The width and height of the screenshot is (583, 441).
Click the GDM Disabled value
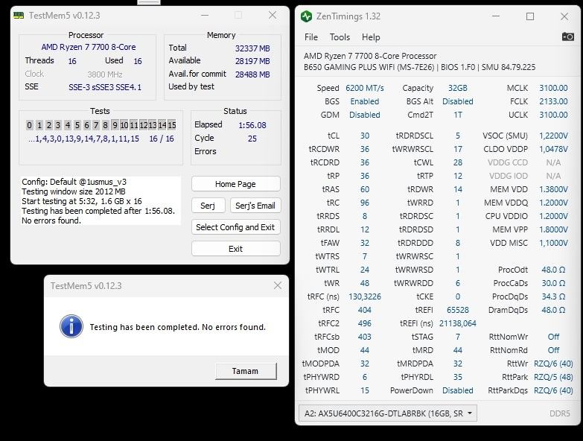tap(364, 115)
